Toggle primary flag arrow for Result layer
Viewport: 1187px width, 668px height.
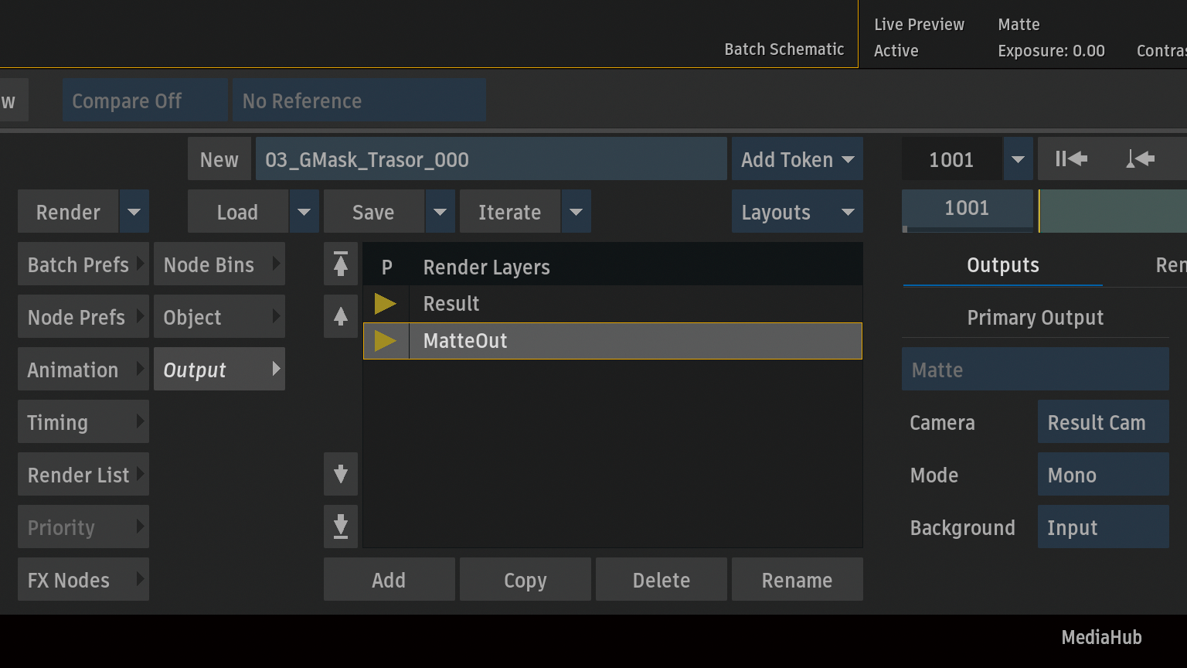tap(386, 304)
